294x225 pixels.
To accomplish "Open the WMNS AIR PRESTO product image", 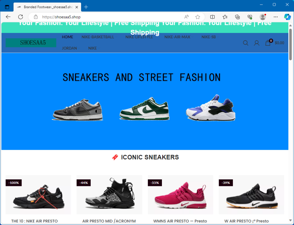I will pos(180,195).
